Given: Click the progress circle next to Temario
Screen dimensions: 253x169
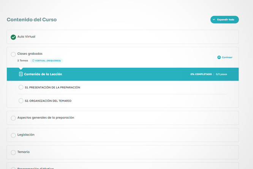Looking at the screenshot, I should tap(13, 152).
